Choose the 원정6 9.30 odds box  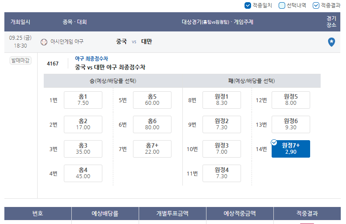click(290, 124)
